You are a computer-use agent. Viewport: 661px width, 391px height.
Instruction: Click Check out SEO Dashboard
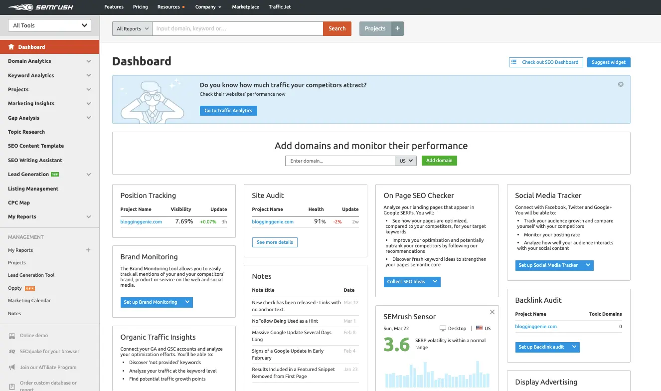[x=546, y=62]
